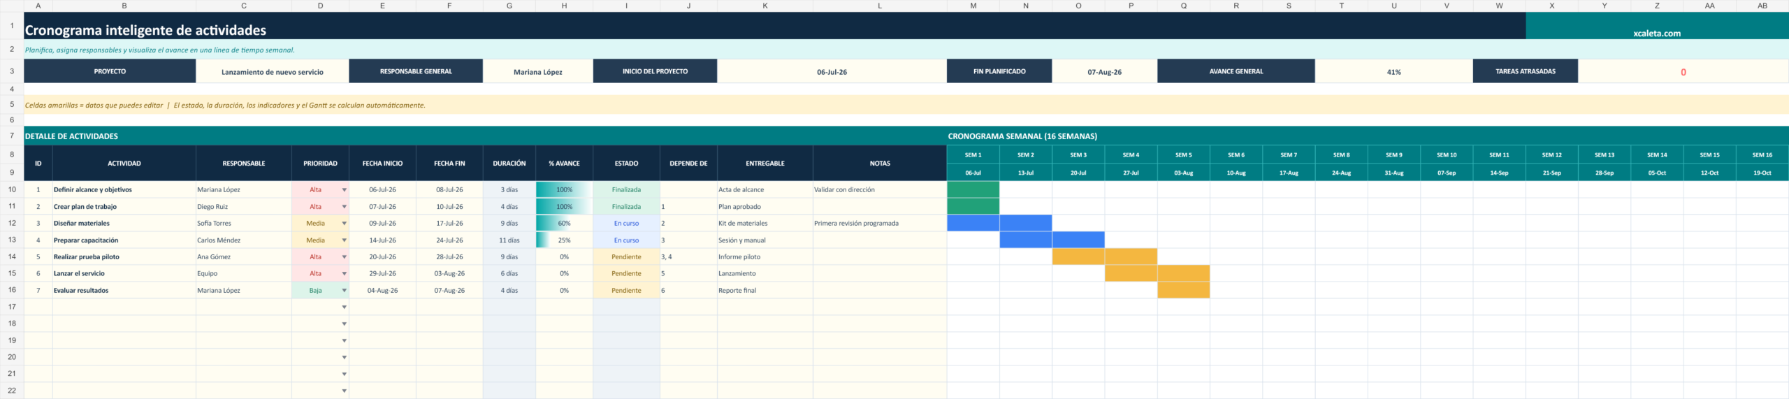Image resolution: width=1789 pixels, height=399 pixels.
Task: Select end date 17-Jul-26 for Diseñar materiales
Action: (x=449, y=223)
